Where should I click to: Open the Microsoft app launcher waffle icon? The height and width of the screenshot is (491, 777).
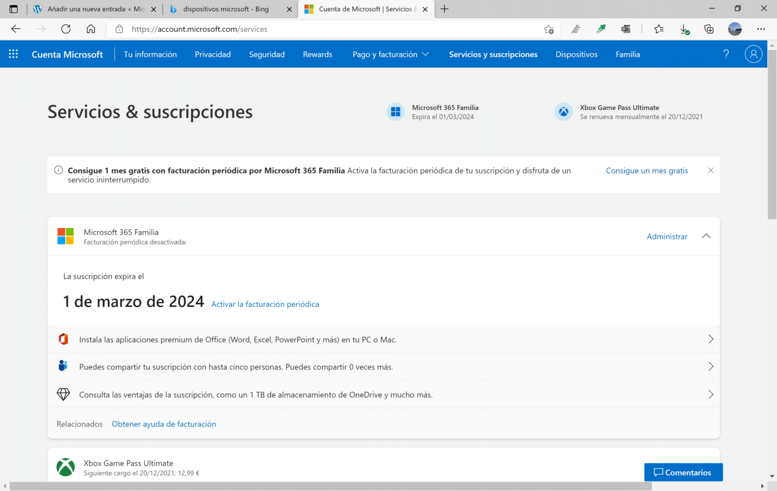coord(13,54)
